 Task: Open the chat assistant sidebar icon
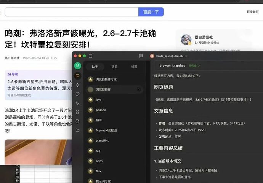click(x=78, y=76)
